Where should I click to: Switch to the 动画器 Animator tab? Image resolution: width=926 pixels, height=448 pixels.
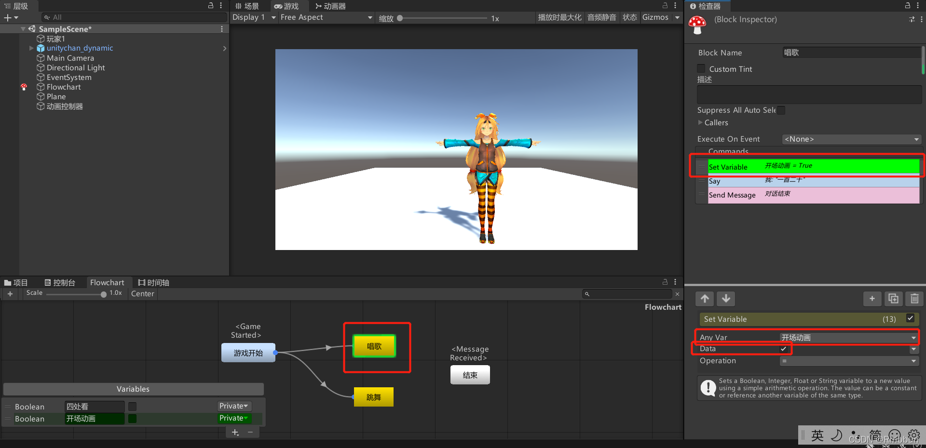pyautogui.click(x=330, y=6)
